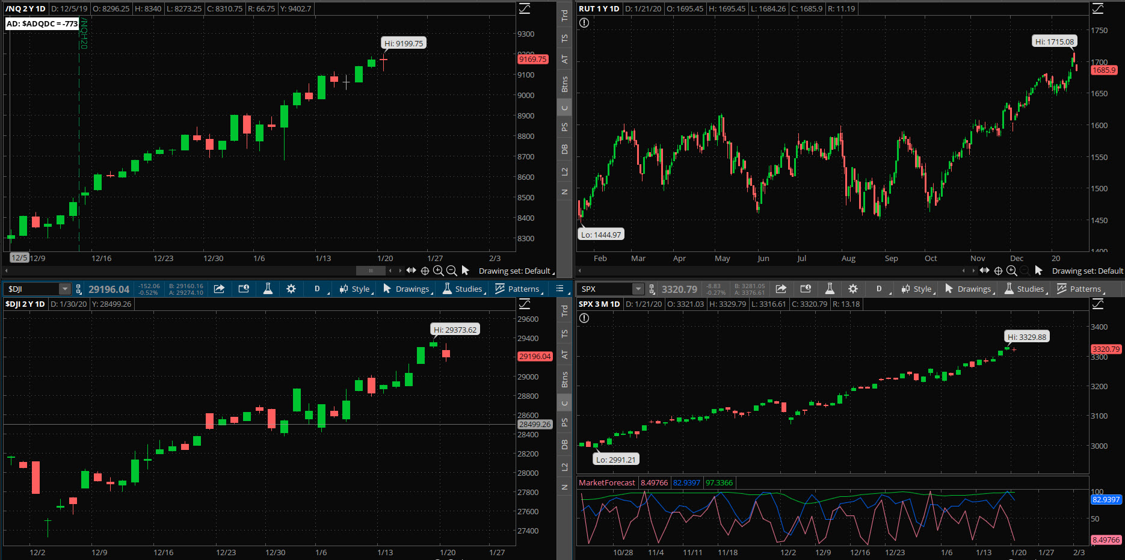1125x560 pixels.
Task: Click chart mode icon atop RUT chart
Action: point(1098,8)
